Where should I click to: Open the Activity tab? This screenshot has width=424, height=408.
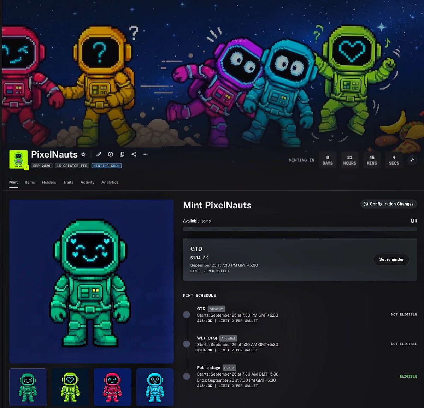[87, 182]
